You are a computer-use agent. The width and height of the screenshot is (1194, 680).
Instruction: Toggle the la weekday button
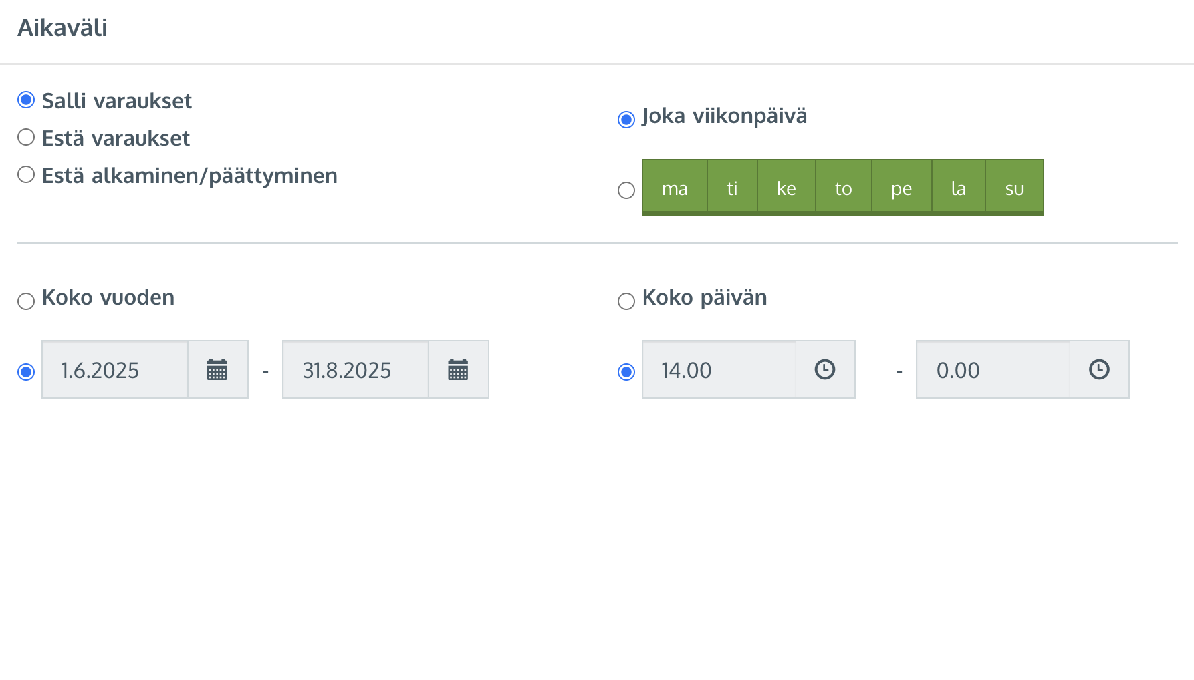click(959, 188)
